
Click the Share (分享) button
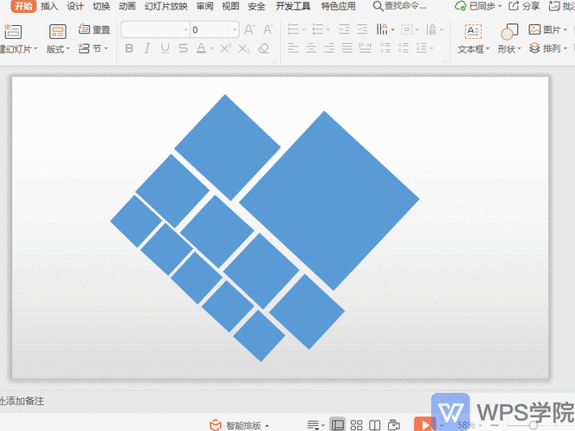[525, 6]
